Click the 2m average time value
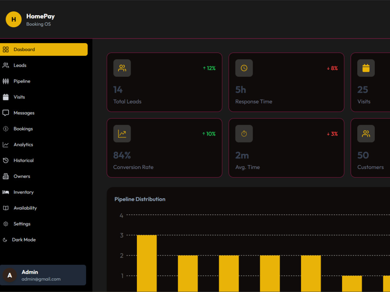The width and height of the screenshot is (390, 292). pos(242,155)
